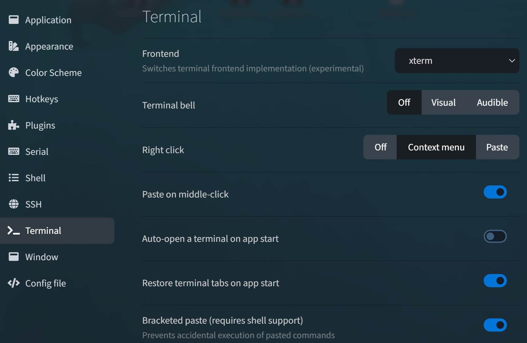Open the Frontend dropdown showing xterm
This screenshot has height=343, width=527.
click(x=457, y=61)
